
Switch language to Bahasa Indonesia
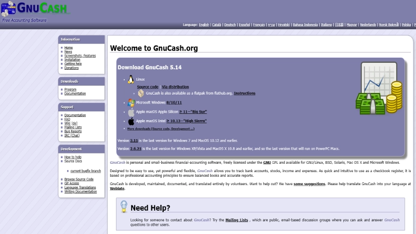tap(305, 24)
